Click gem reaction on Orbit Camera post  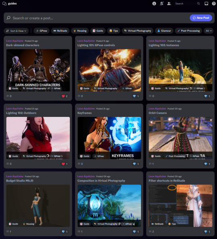207,164
